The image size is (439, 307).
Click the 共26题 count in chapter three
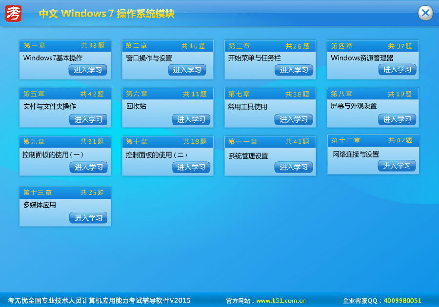click(298, 46)
